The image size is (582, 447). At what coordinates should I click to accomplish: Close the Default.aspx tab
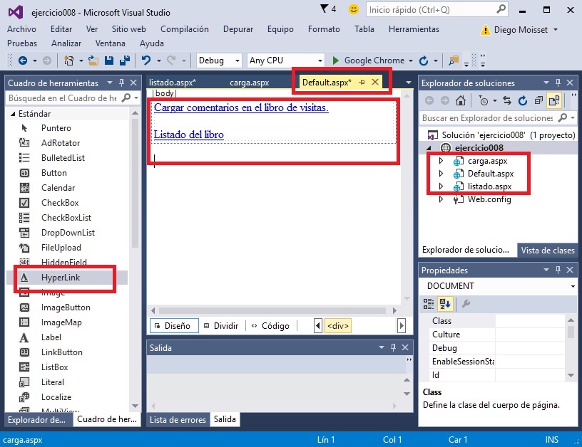[x=375, y=82]
